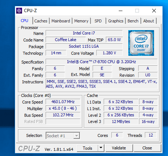The image size is (168, 156).
Task: Open the Graphics tab
Action: [116, 21]
